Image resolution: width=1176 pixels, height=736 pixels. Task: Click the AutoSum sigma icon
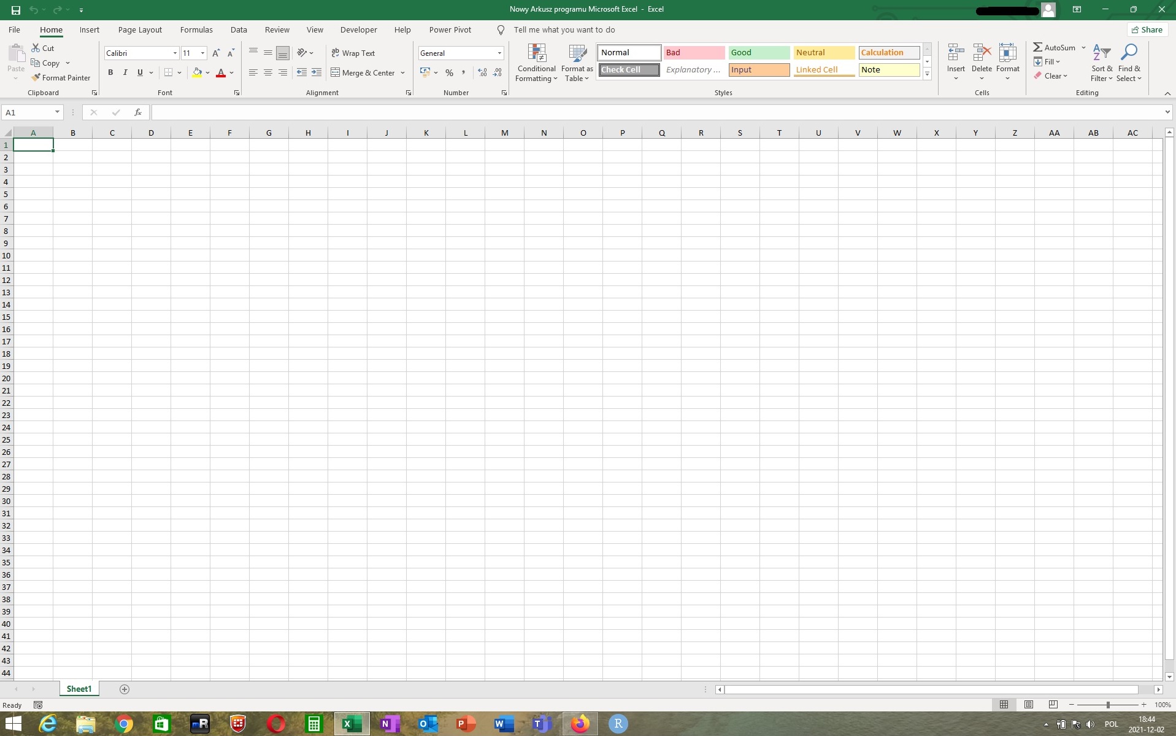coord(1037,47)
